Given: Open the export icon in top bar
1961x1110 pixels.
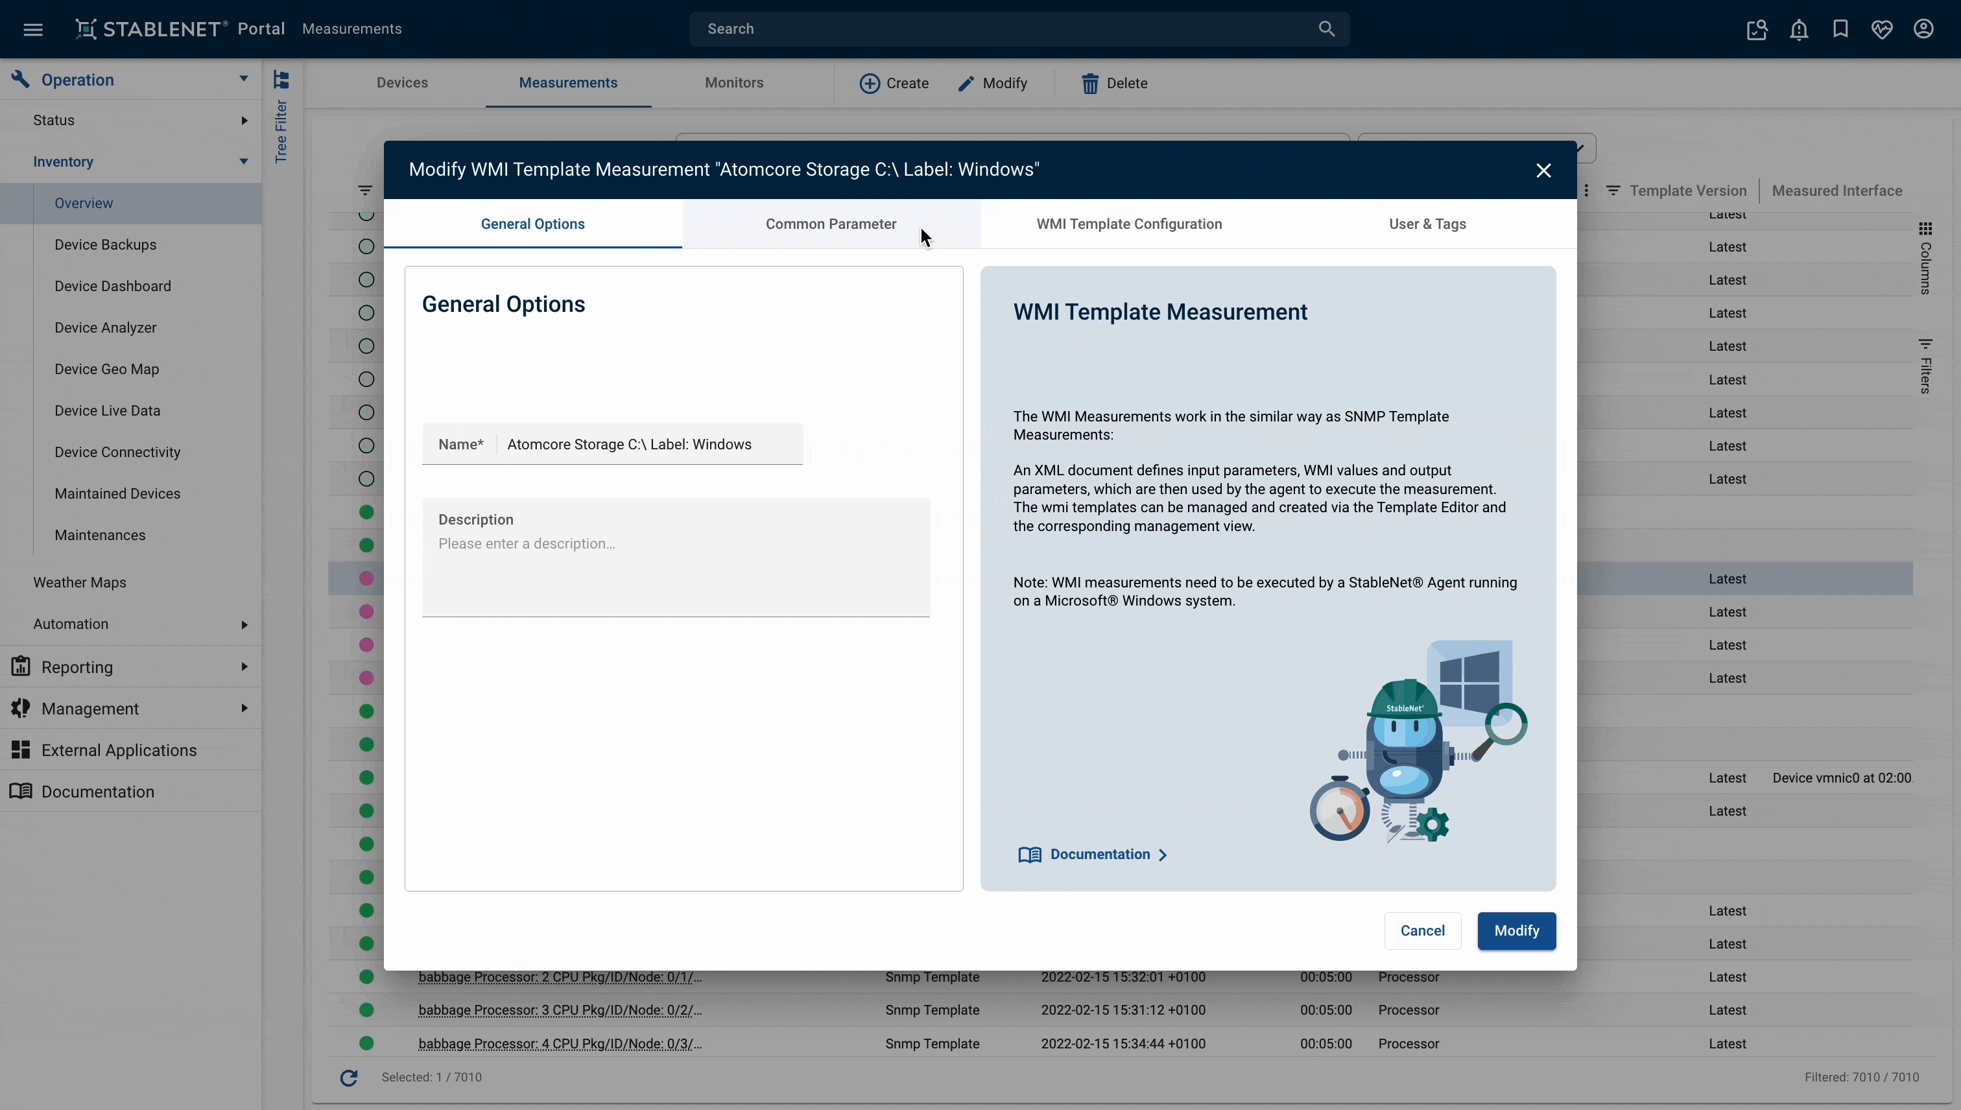Looking at the screenshot, I should (x=1757, y=29).
